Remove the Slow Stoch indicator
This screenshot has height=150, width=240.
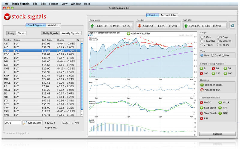point(202,113)
